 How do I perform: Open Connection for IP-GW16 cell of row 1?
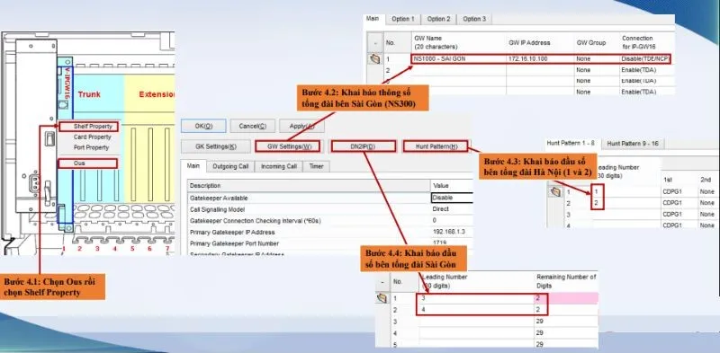click(x=645, y=59)
